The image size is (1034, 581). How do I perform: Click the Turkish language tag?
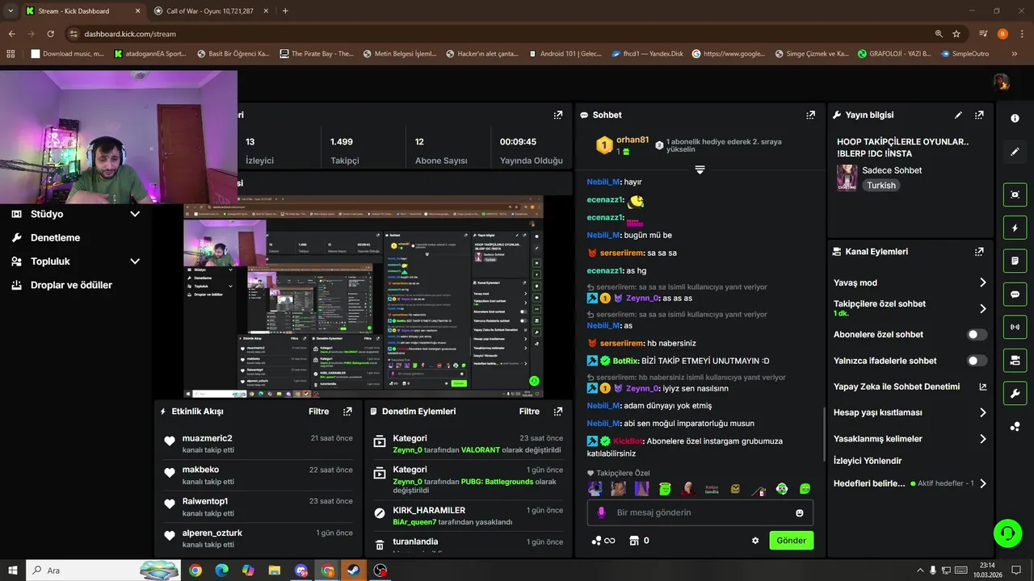(881, 186)
